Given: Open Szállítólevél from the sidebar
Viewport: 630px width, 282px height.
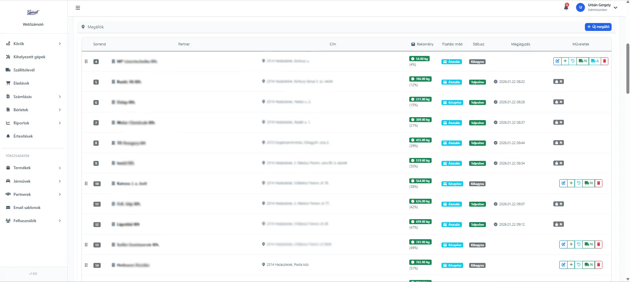Looking at the screenshot, I should (x=24, y=70).
